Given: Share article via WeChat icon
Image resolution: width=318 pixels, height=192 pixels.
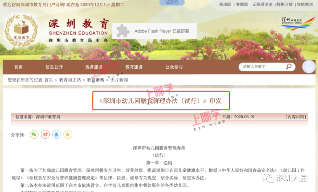Looking at the screenshot, I should [34, 134].
